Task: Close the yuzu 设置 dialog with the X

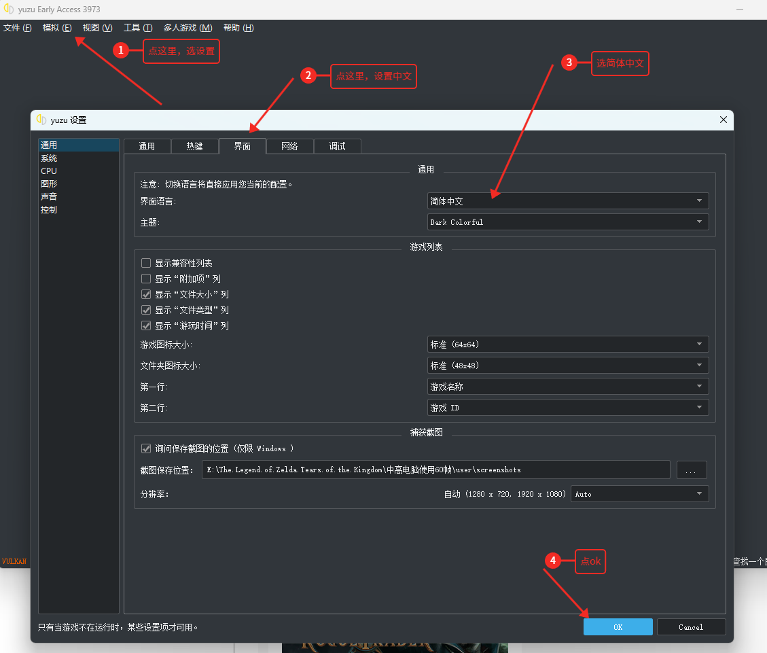Action: pyautogui.click(x=723, y=120)
